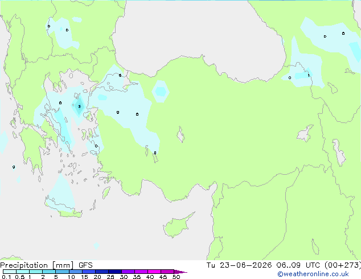Click the "45" legend value label
Viewport: 361px width, 279px height.
pyautogui.click(x=163, y=277)
